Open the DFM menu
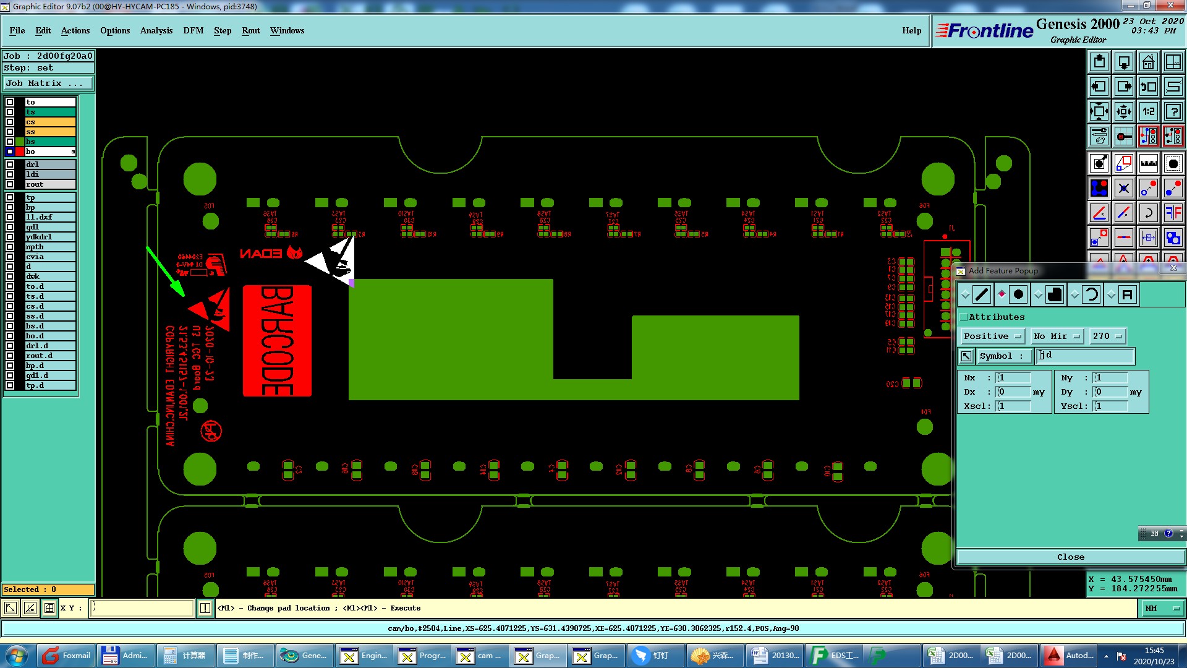Image resolution: width=1187 pixels, height=668 pixels. pyautogui.click(x=193, y=30)
